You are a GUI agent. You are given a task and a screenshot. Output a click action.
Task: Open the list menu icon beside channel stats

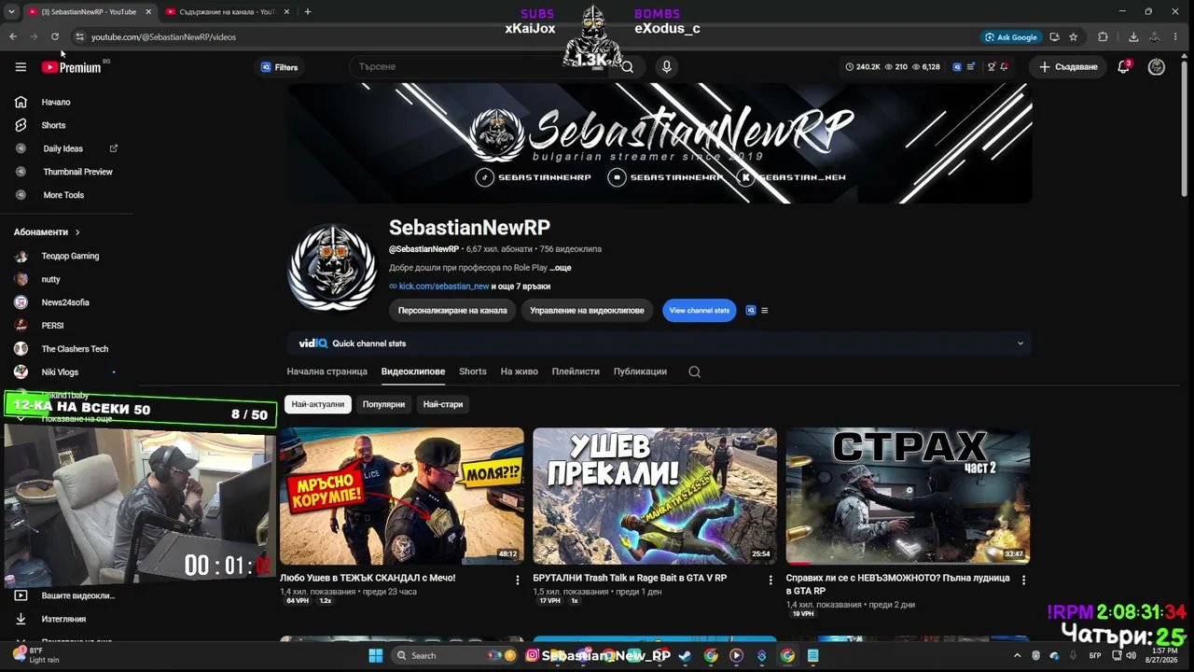765,311
